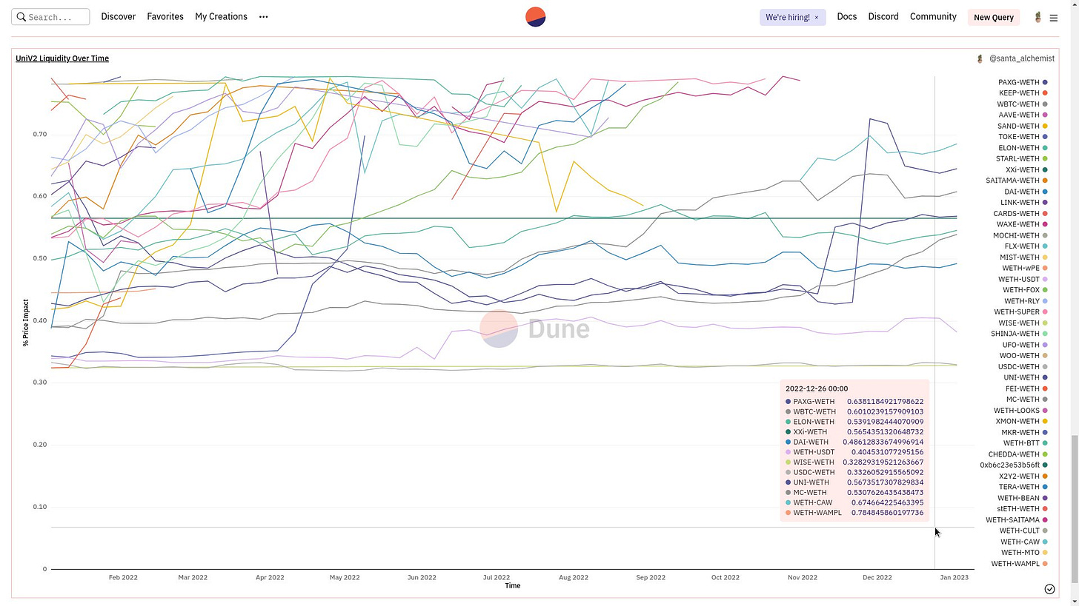Screen dimensions: 1079x606
Task: Click the WETH-wPE legend entry
Action: (x=1025, y=268)
